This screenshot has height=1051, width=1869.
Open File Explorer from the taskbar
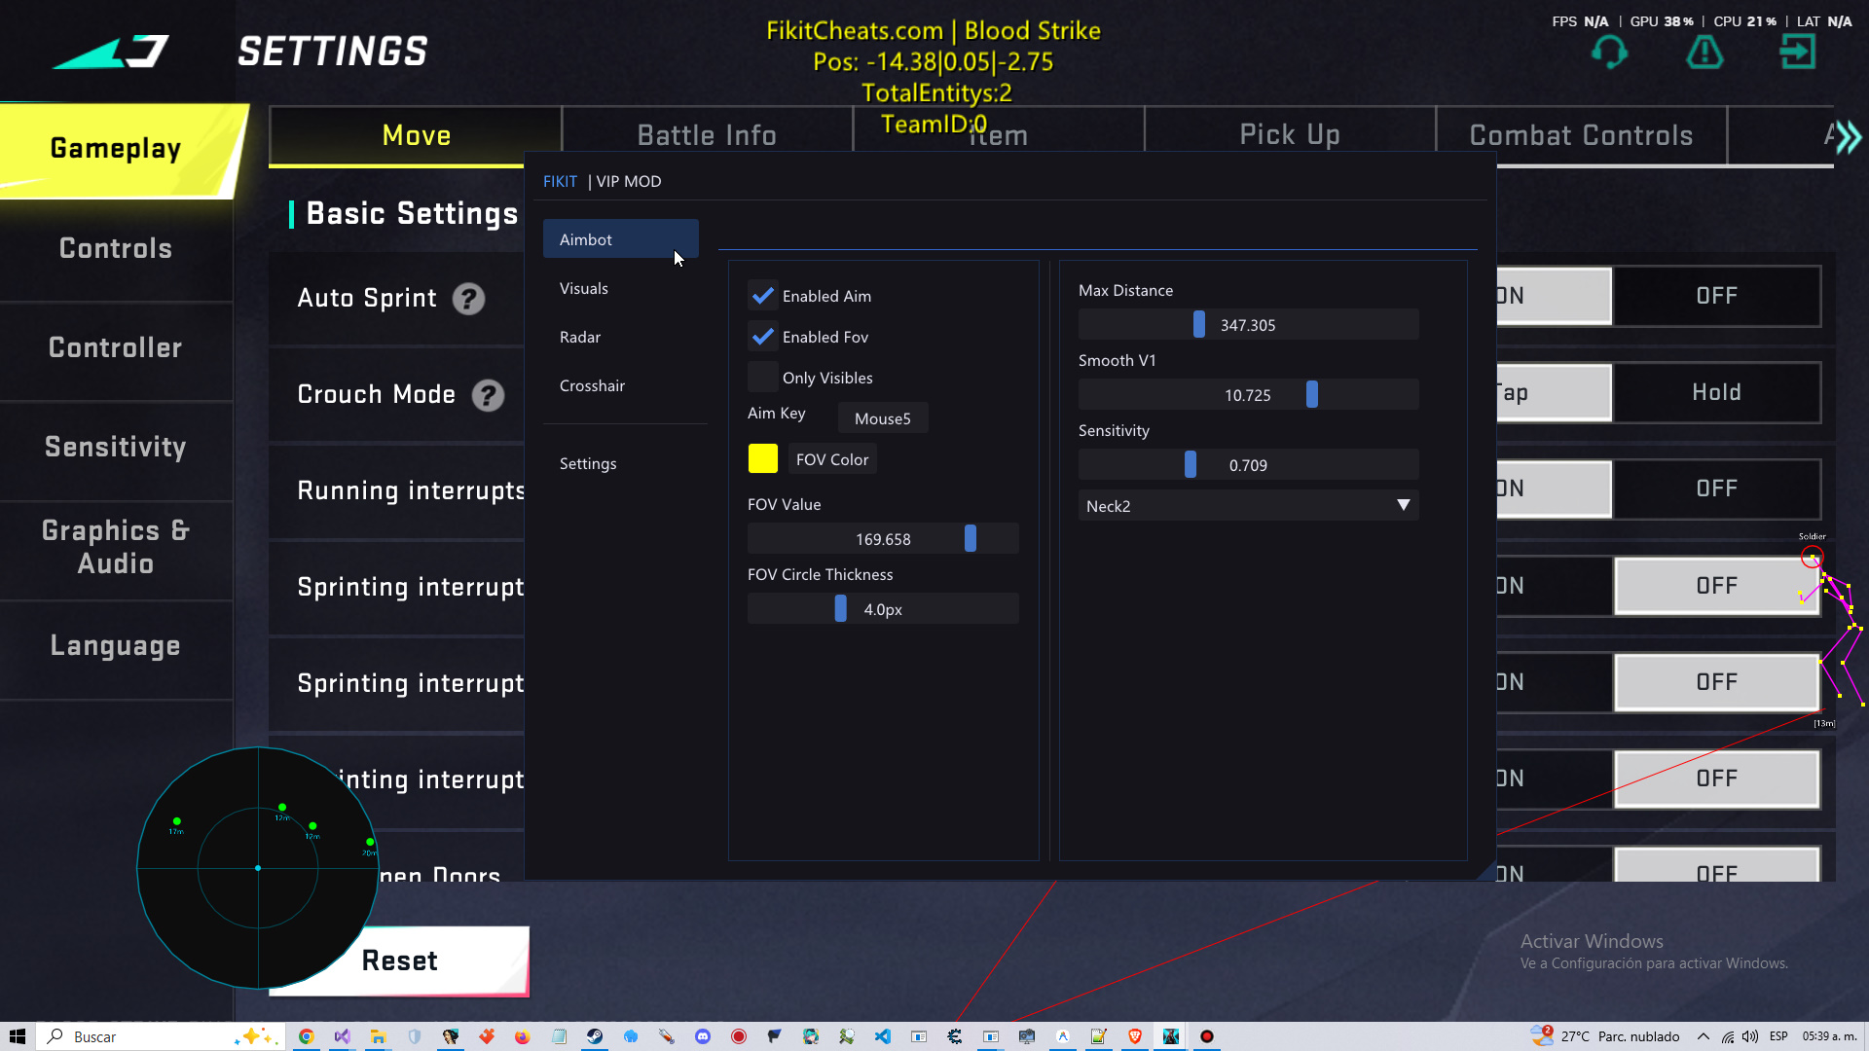pyautogui.click(x=378, y=1036)
